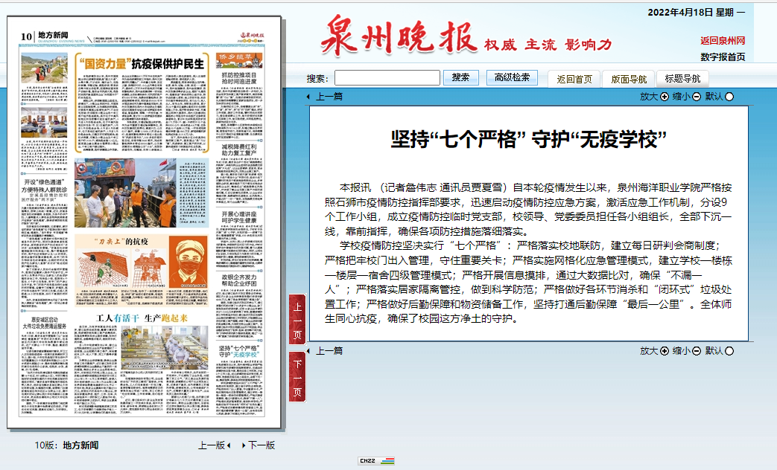
Task: Focus the 搜索 text input field
Action: point(387,77)
